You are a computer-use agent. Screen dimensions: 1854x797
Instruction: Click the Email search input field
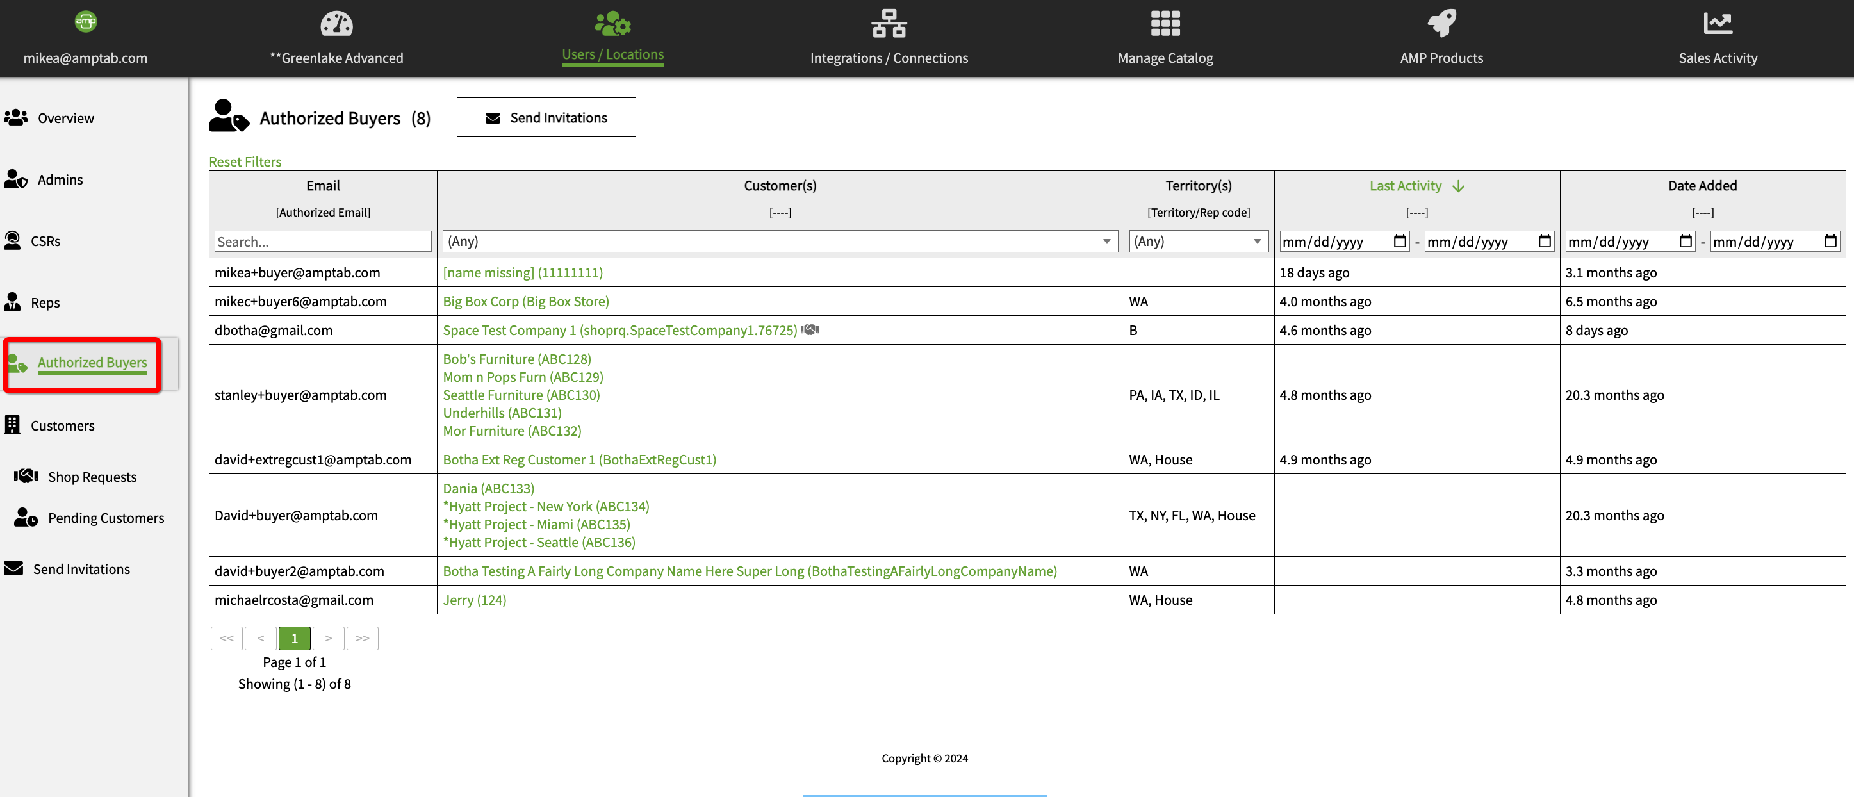click(x=322, y=242)
